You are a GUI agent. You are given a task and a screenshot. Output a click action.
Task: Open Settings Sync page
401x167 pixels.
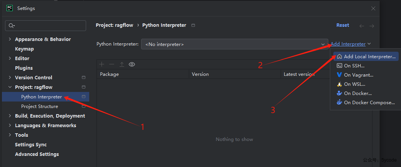[x=31, y=144]
